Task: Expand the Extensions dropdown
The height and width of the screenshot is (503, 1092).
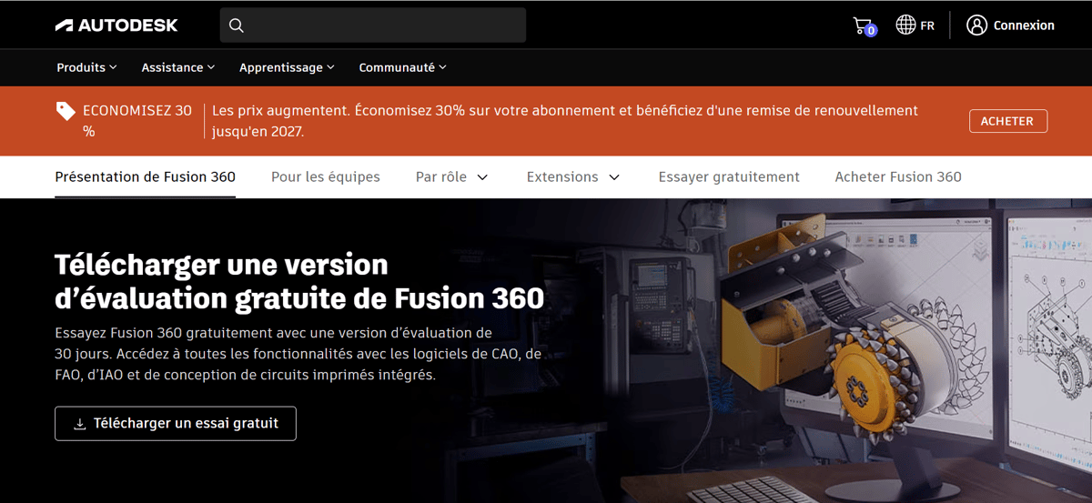Action: pyautogui.click(x=573, y=176)
